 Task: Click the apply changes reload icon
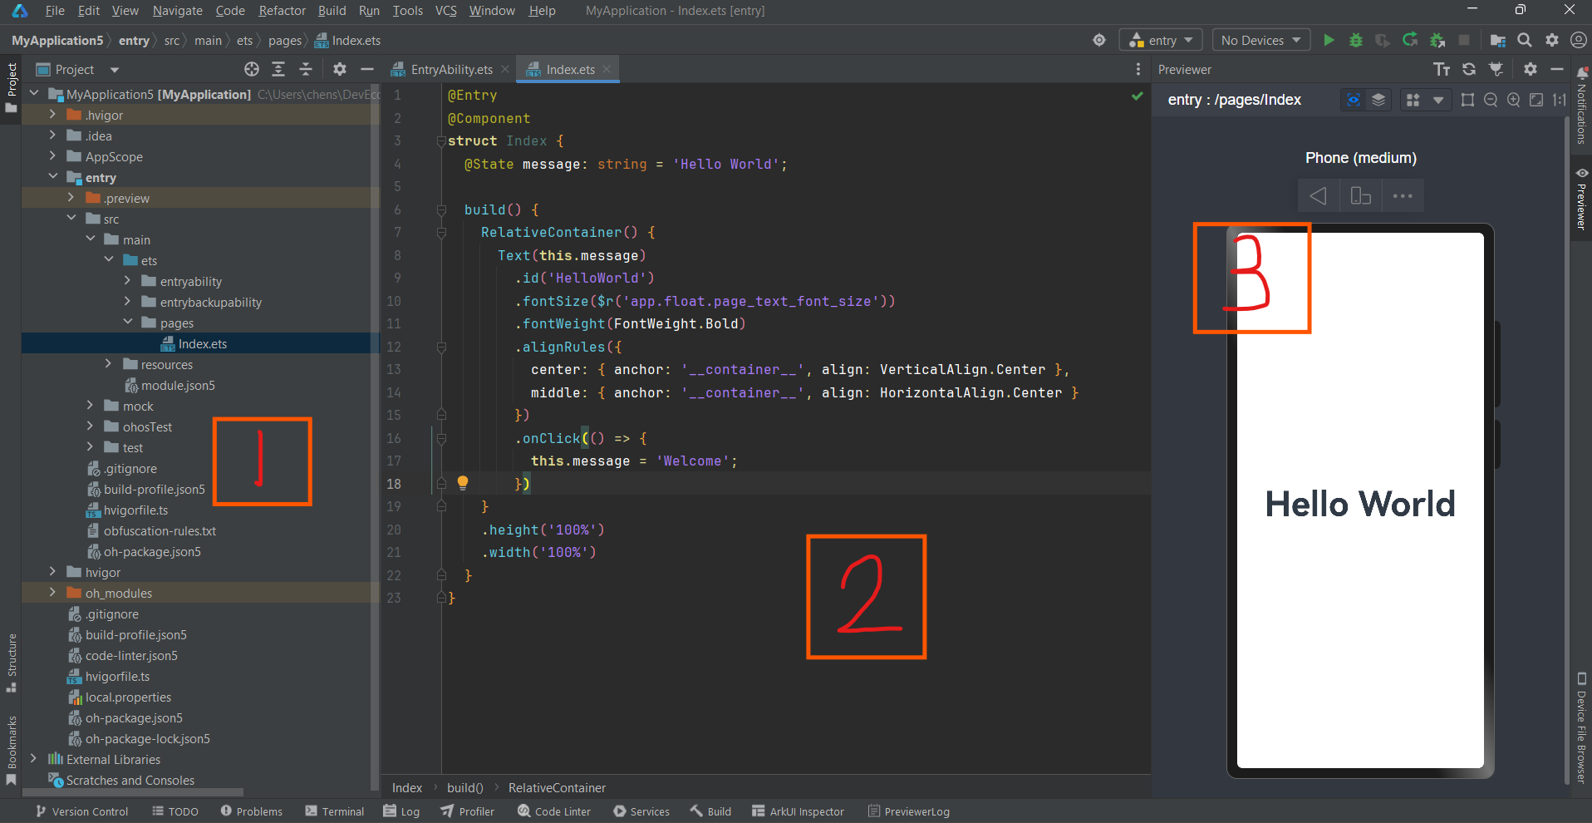tap(1410, 40)
